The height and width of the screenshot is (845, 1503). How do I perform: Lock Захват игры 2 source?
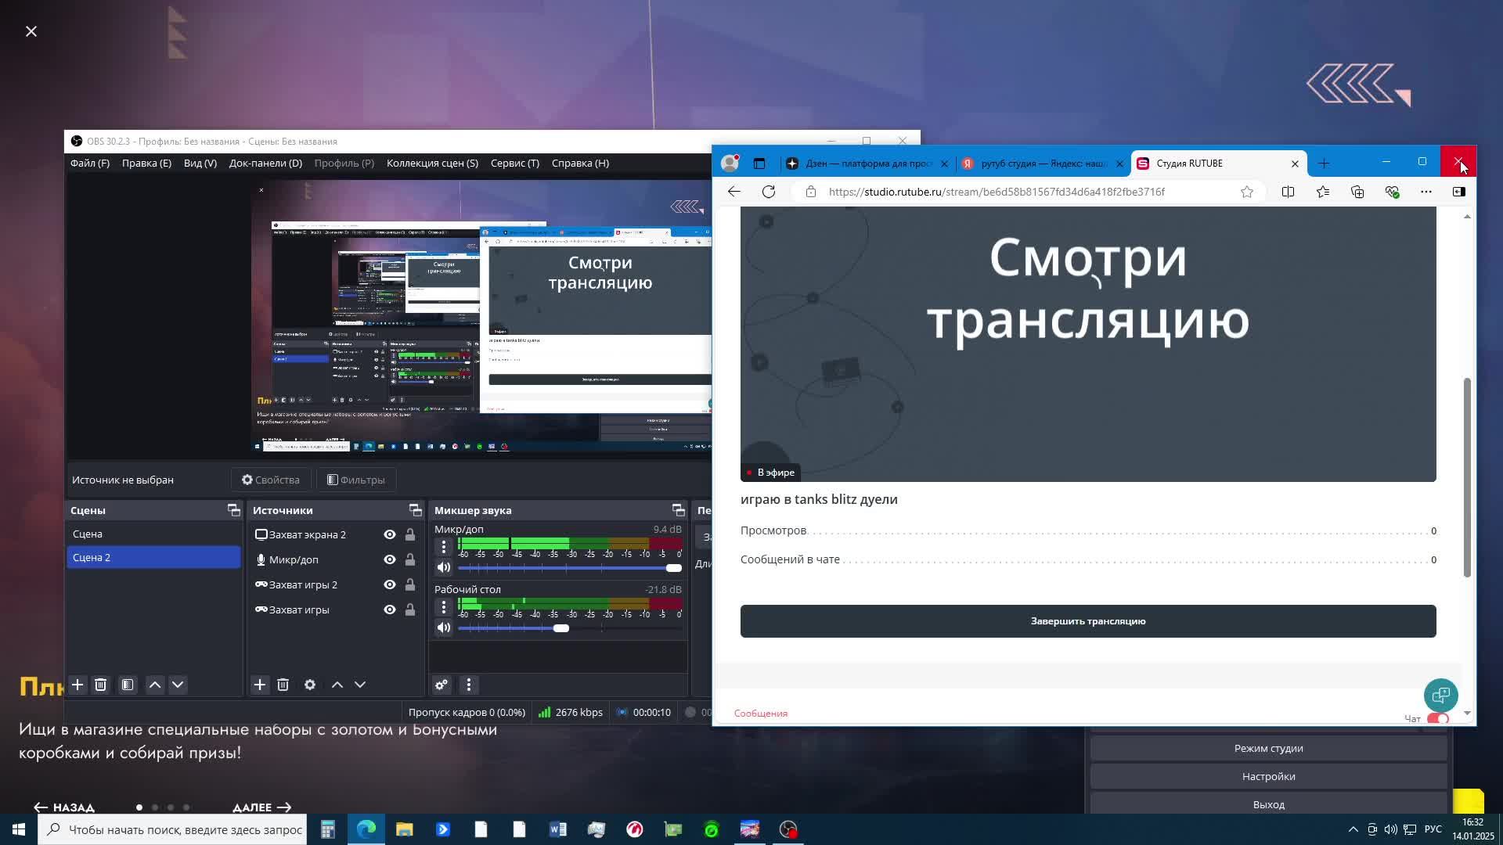point(409,584)
